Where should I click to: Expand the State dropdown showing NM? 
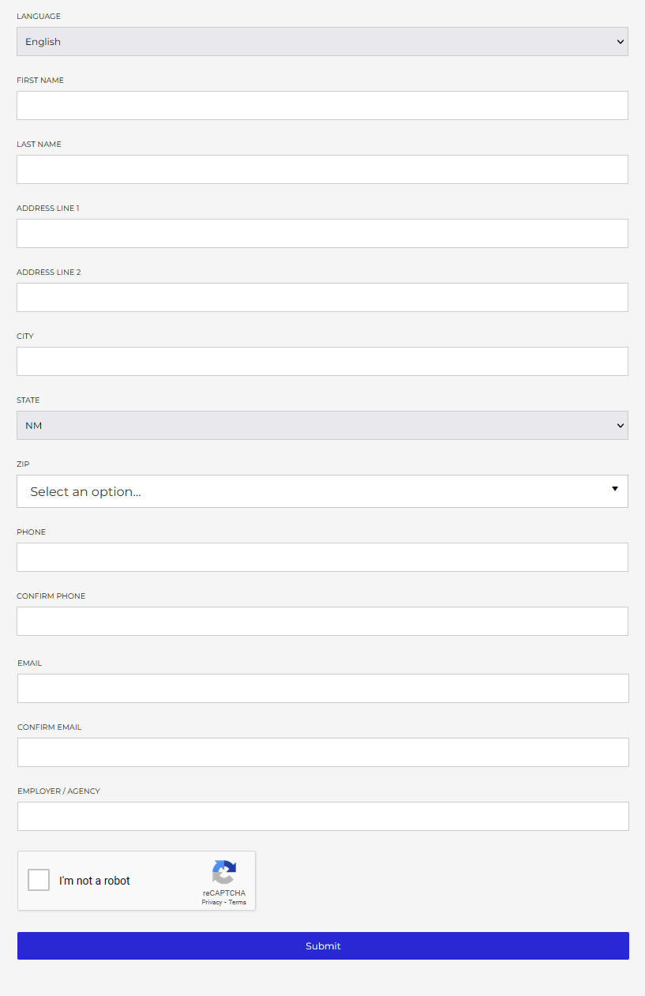coord(322,425)
